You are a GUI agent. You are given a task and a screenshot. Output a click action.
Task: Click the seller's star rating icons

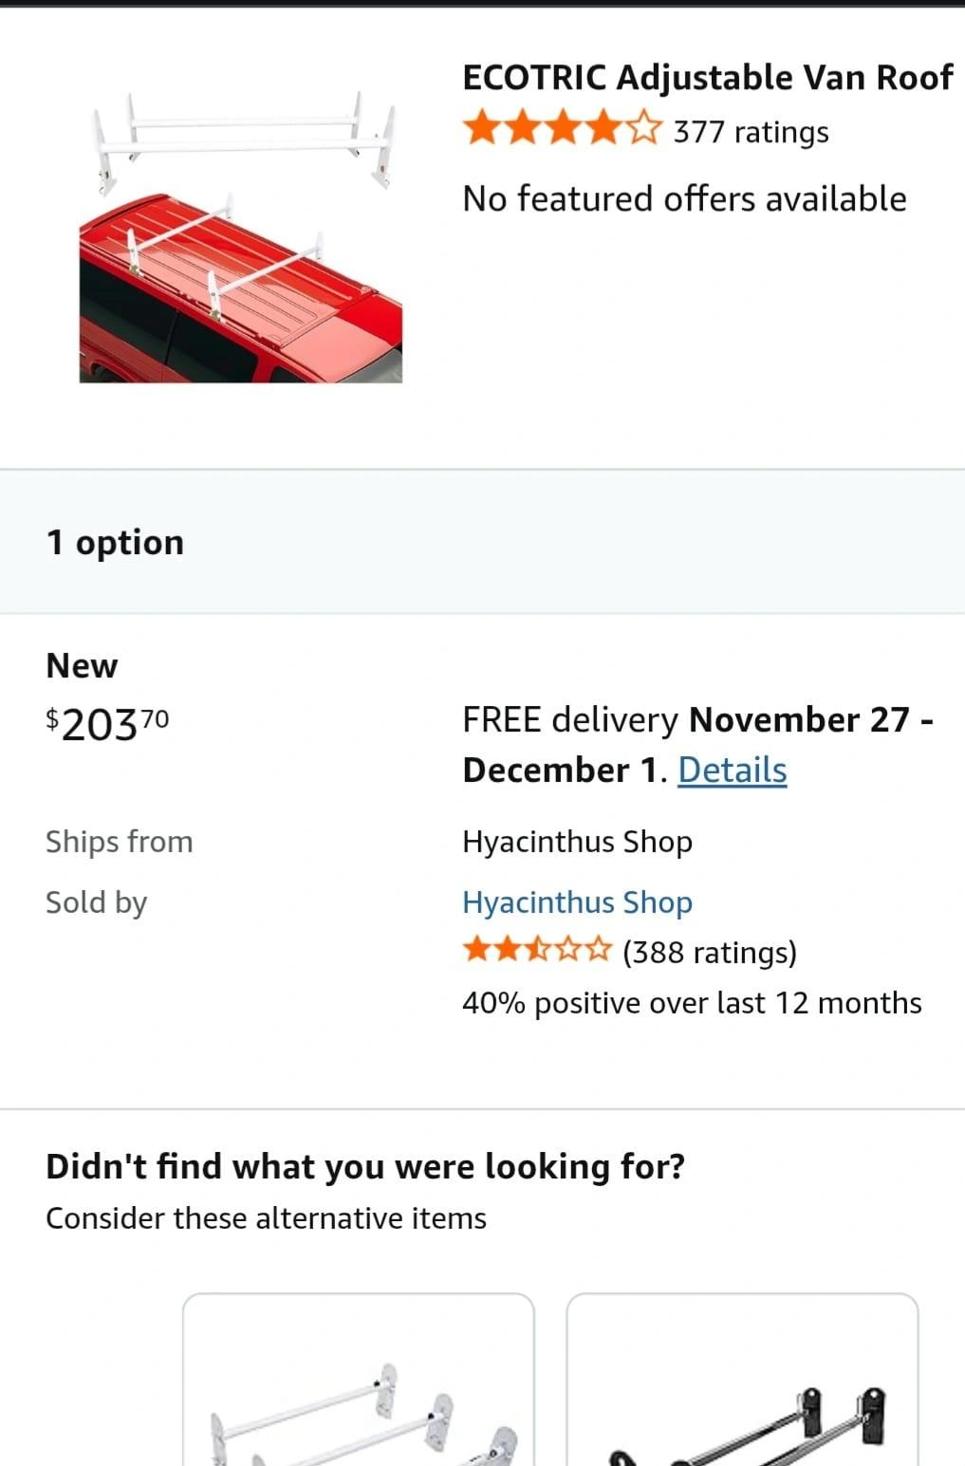click(x=537, y=951)
